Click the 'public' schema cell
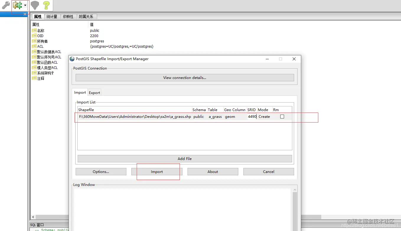401x231 pixels. (x=199, y=117)
